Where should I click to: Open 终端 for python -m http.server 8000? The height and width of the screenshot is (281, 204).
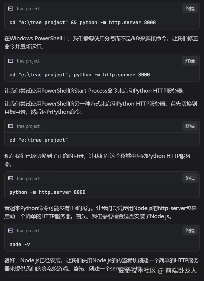coord(190,178)
